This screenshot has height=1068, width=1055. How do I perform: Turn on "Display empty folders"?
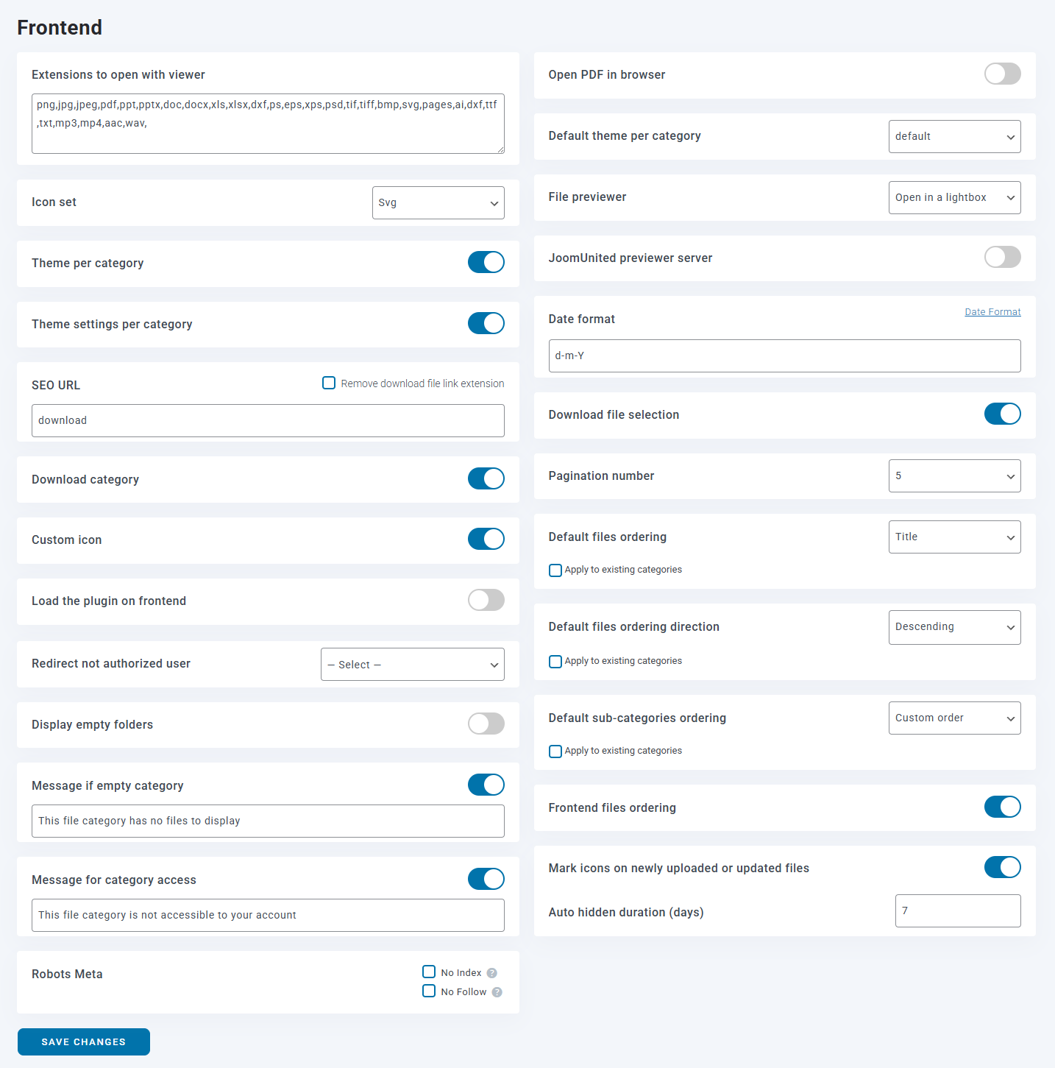coord(486,724)
